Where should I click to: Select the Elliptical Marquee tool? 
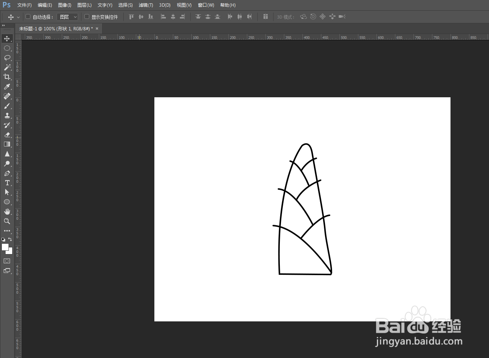(7, 48)
